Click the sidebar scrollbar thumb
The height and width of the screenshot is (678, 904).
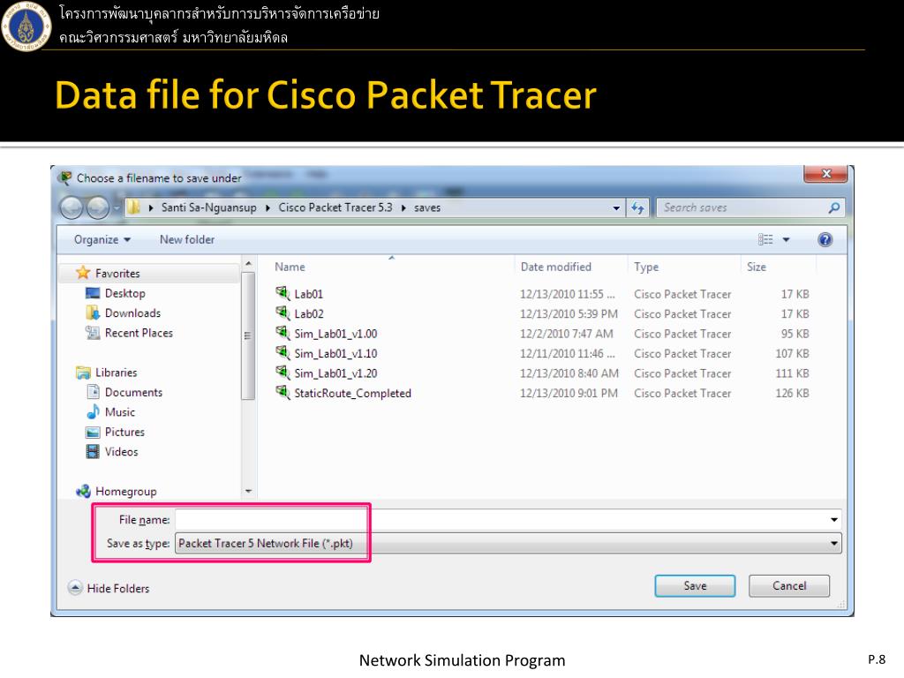coord(248,335)
